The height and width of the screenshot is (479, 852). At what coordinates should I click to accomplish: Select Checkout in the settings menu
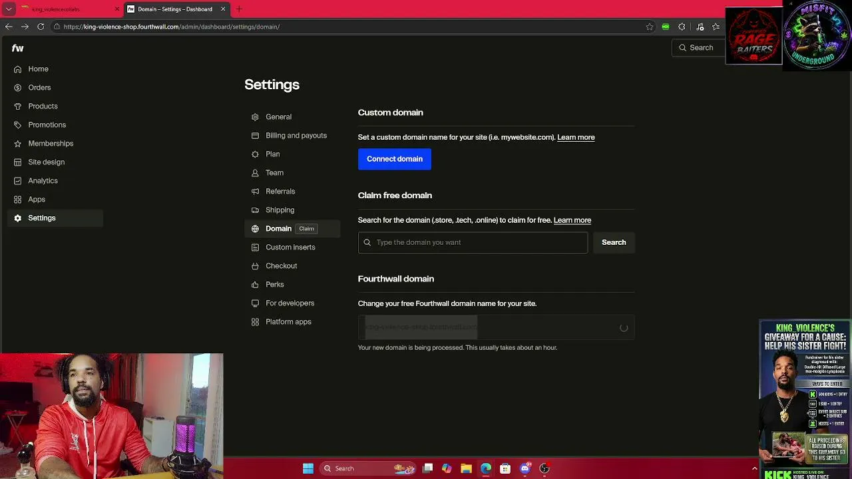click(281, 266)
